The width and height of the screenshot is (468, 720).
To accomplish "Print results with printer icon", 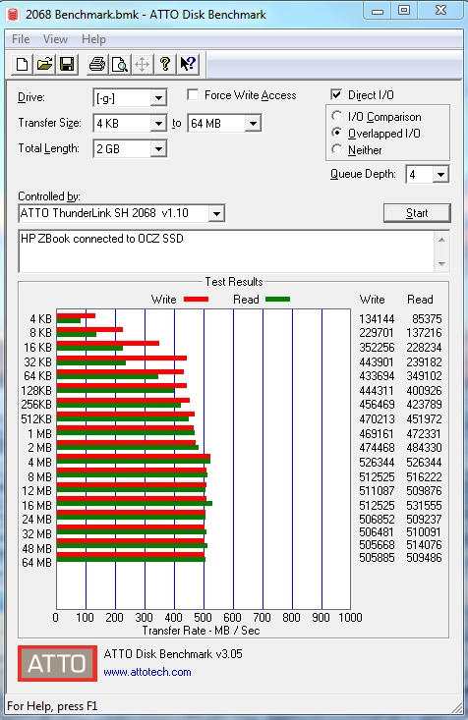I will pyautogui.click(x=97, y=64).
